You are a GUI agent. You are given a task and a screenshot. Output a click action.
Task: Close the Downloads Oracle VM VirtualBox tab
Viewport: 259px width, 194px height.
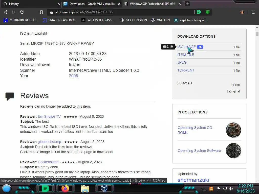click(x=119, y=4)
